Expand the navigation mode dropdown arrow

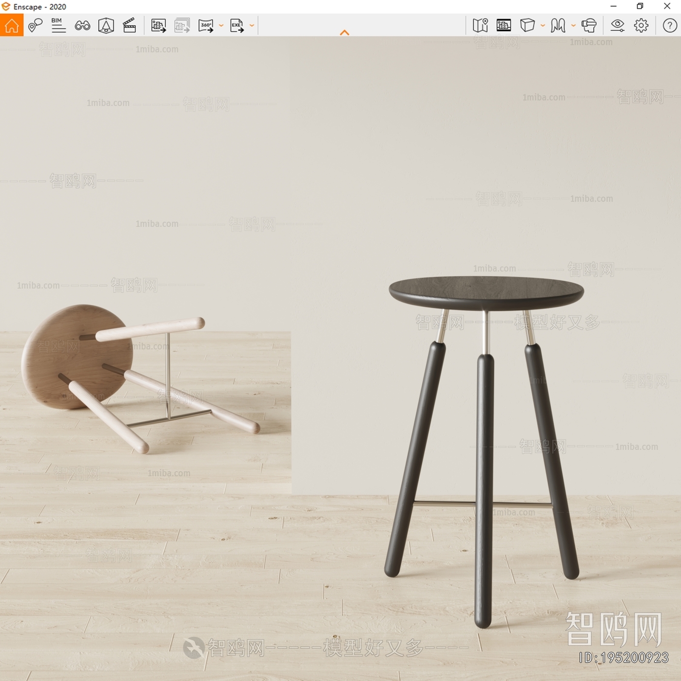573,26
